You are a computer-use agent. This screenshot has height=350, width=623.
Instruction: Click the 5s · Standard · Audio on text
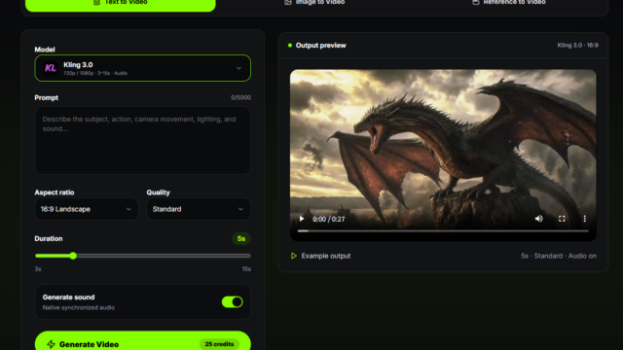coord(559,256)
